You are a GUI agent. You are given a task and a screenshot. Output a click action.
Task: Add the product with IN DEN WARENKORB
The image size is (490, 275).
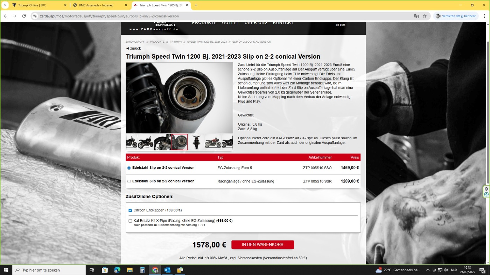pos(262,245)
